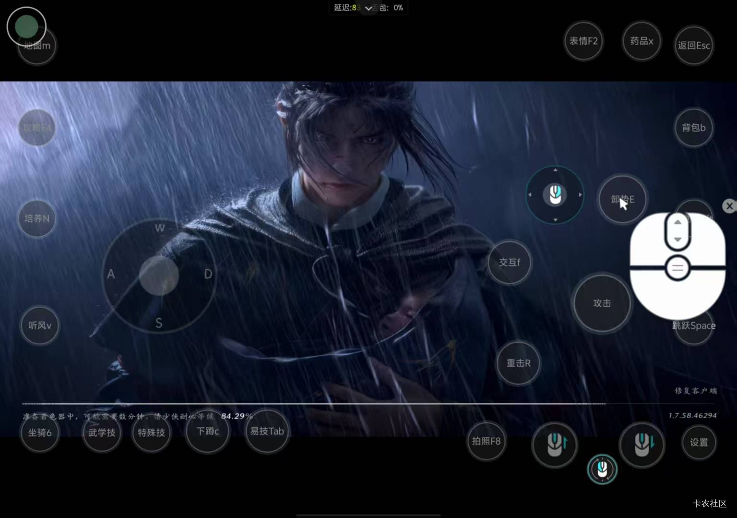Close the large mouse widget
The image size is (737, 518).
[729, 206]
